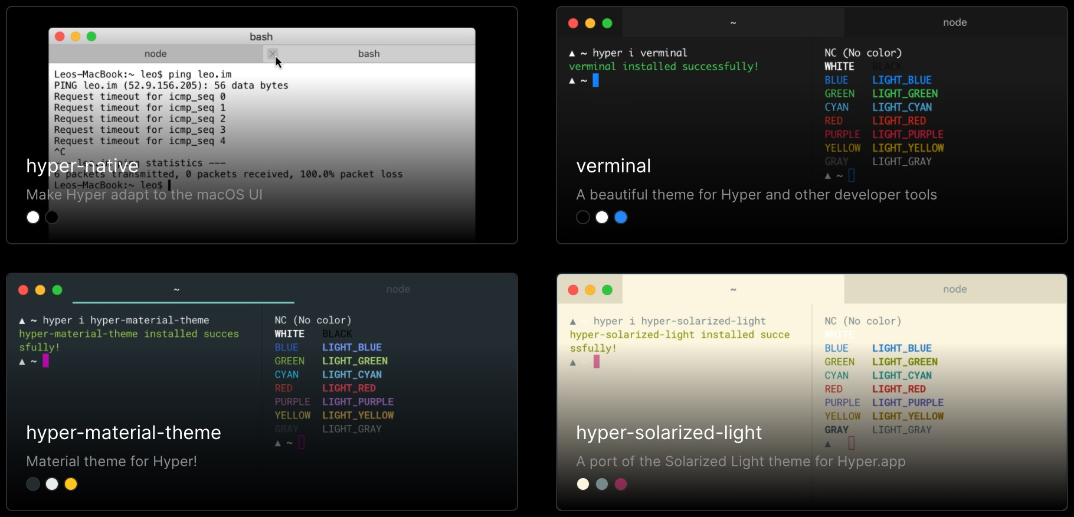Open the hyper-native theme title link
1074x517 pixels.
tap(83, 166)
